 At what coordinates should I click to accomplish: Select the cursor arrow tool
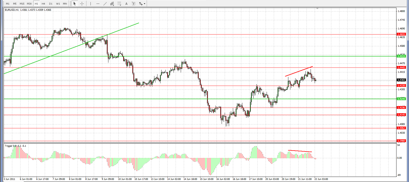click(75, 4)
